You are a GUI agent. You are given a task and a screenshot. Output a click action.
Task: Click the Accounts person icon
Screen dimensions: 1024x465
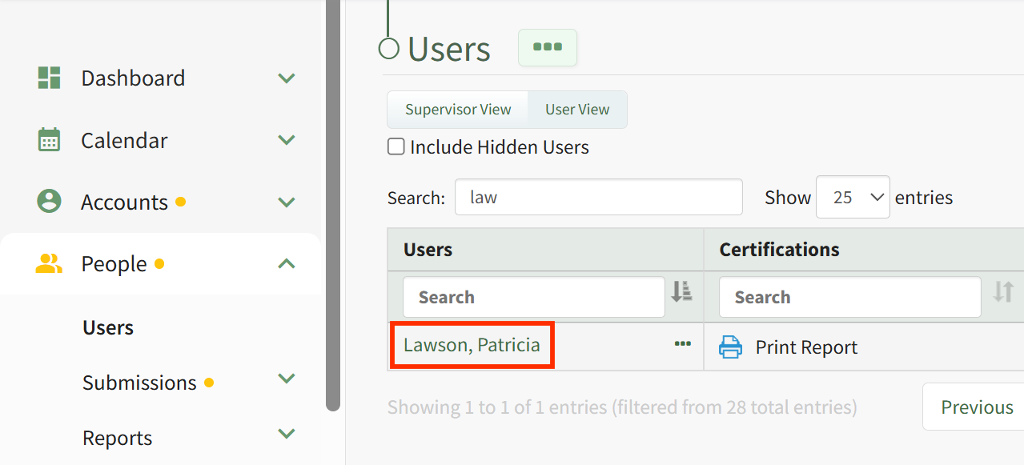pos(49,201)
